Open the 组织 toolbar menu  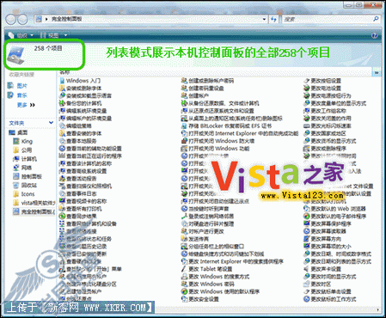tap(21, 35)
